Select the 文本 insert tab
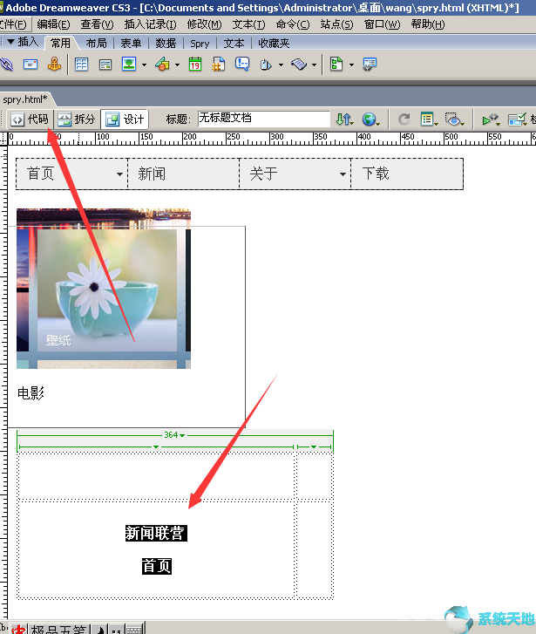536x634 pixels. click(234, 44)
